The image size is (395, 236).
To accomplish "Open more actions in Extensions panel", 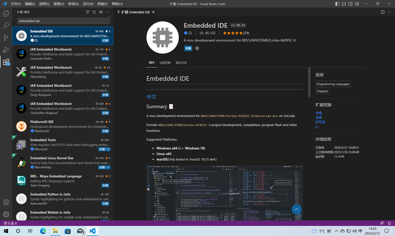I will (107, 12).
